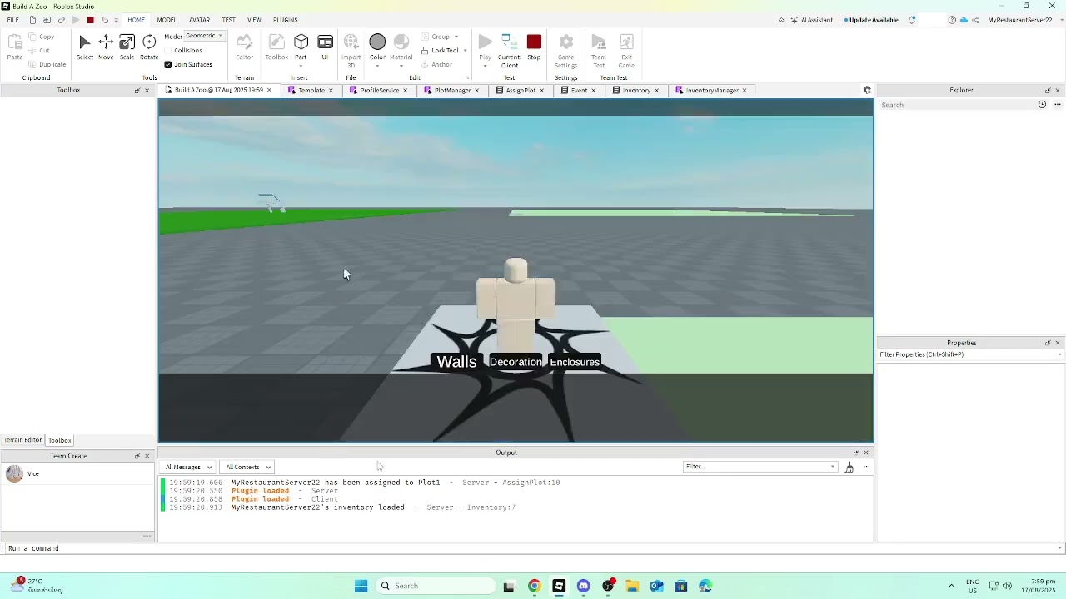Activate the Move tool
This screenshot has width=1066, height=599.
click(106, 47)
